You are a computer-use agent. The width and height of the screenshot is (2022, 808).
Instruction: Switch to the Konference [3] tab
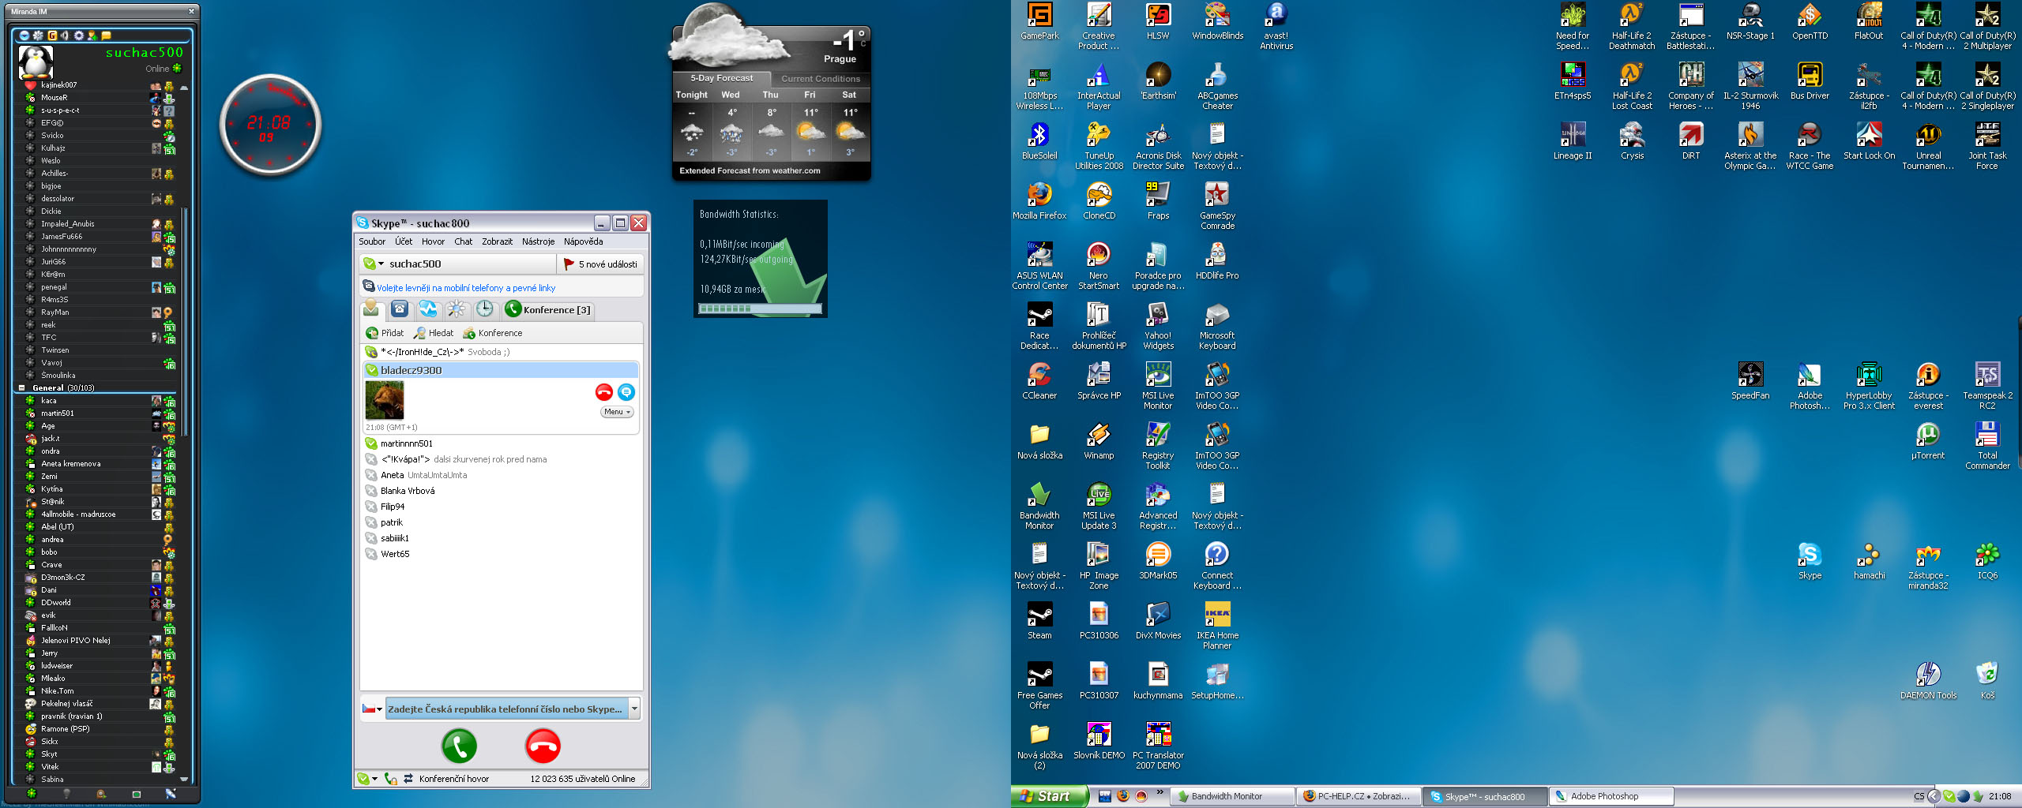[547, 310]
